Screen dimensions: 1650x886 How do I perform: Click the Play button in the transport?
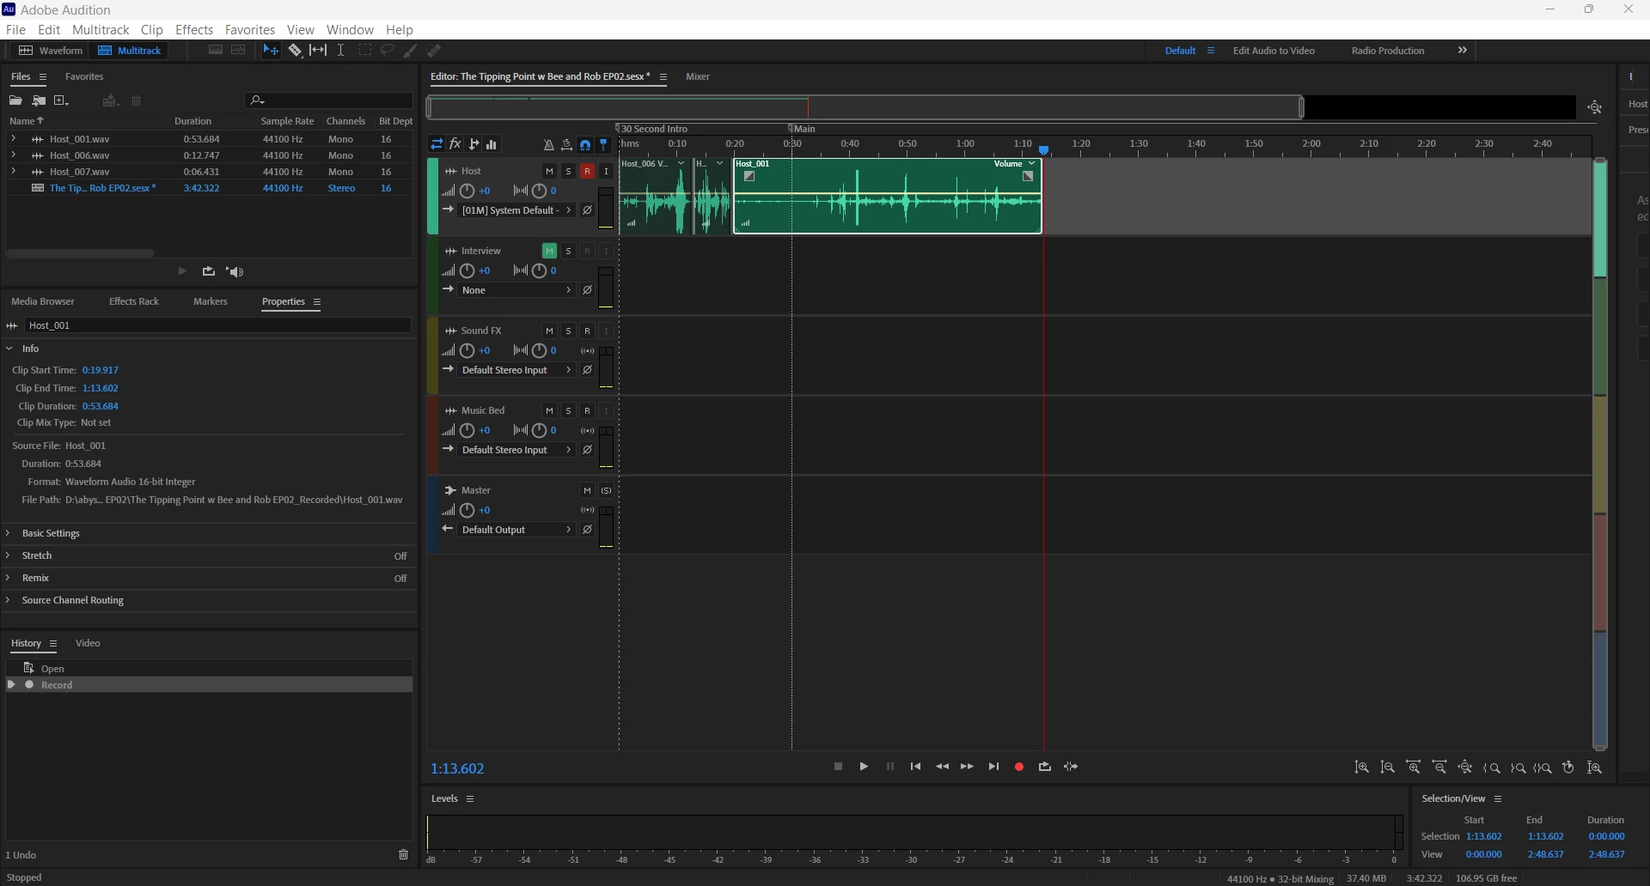coord(864,767)
